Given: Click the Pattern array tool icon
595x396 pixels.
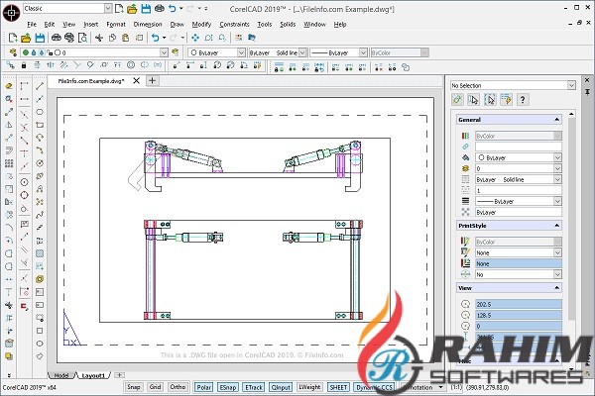Looking at the screenshot, I should (x=9, y=163).
